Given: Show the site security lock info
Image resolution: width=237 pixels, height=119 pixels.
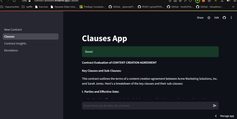Looking at the screenshot, I should [x=30, y=1].
